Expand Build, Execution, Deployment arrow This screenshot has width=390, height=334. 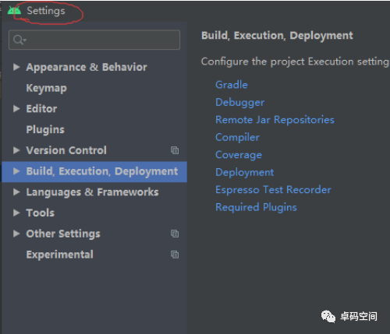point(16,171)
